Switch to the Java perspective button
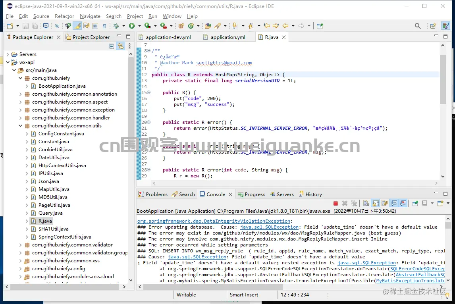The image size is (455, 304). coord(445,26)
